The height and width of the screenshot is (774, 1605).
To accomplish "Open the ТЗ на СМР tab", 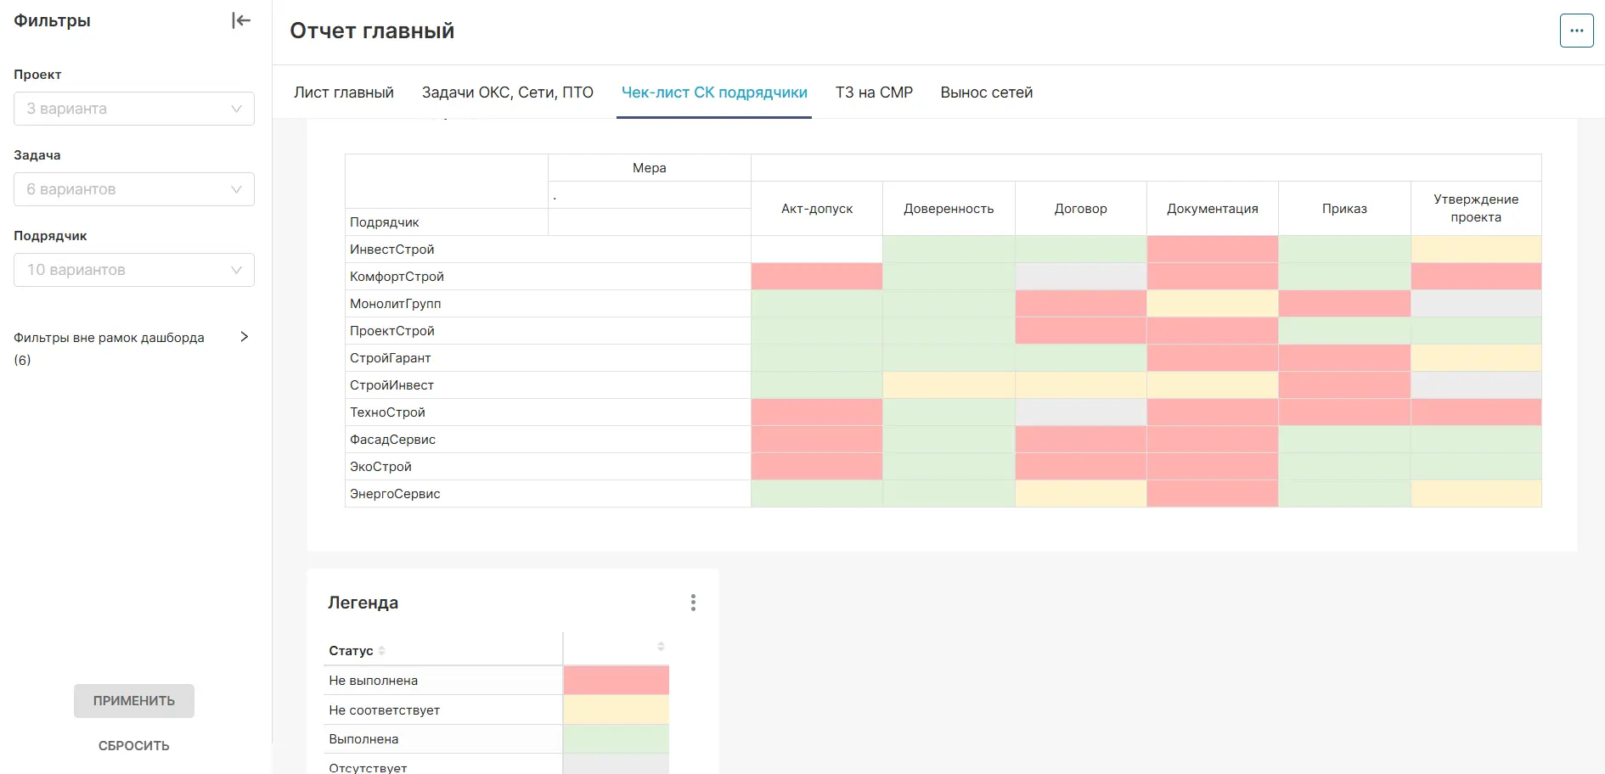I will [874, 93].
